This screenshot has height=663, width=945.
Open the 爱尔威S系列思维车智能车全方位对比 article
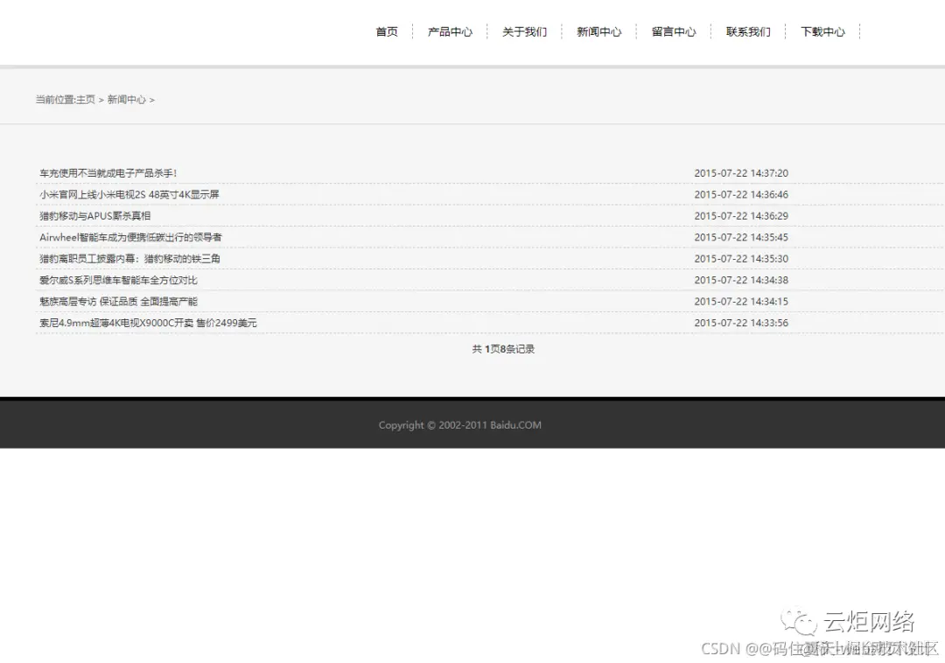(x=118, y=280)
